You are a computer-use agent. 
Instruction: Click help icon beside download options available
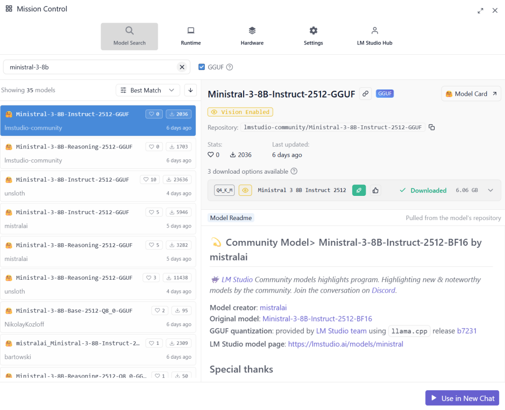[x=294, y=171]
